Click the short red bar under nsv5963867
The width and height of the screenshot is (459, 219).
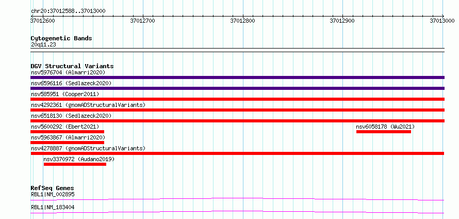[x=68, y=143]
